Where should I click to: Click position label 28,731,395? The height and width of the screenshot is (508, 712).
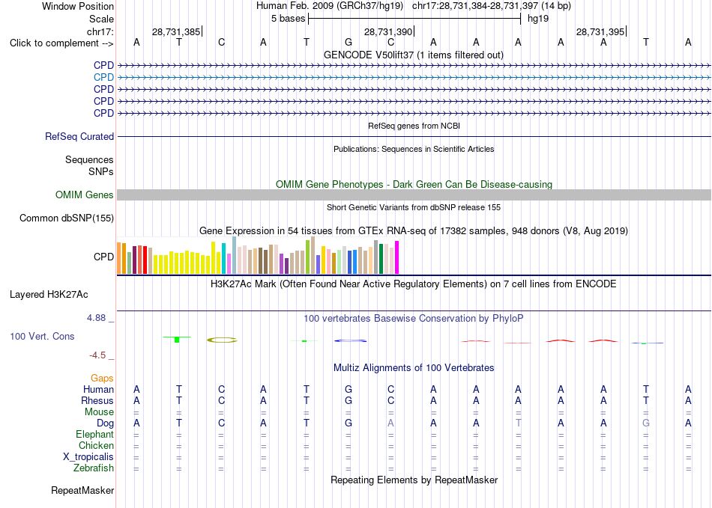(600, 31)
